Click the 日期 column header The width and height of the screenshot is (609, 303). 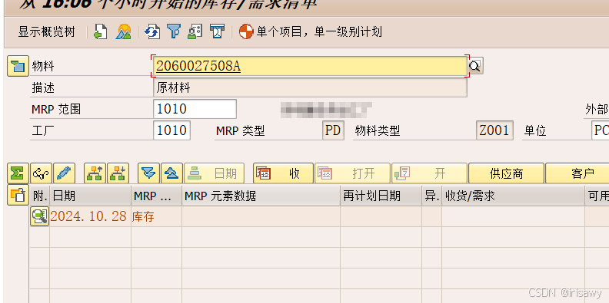point(91,196)
